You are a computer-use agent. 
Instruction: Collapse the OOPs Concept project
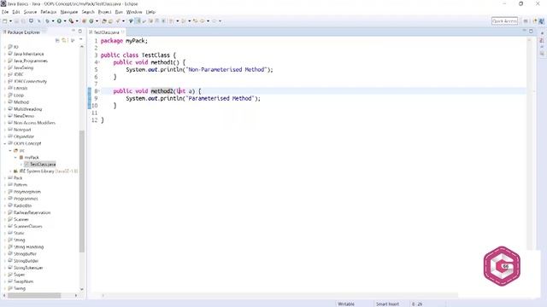[x=5, y=143]
